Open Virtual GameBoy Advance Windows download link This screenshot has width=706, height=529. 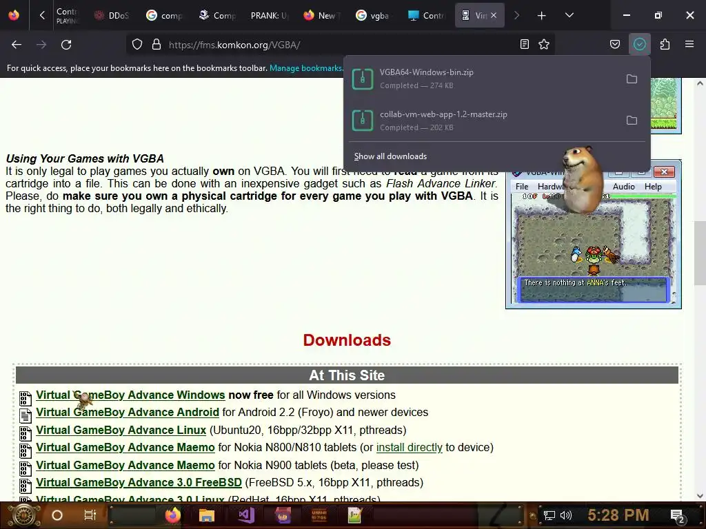130,395
